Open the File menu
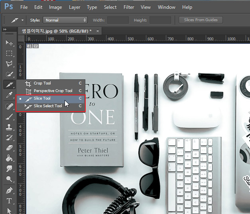The height and width of the screenshot is (214, 250). point(24,7)
